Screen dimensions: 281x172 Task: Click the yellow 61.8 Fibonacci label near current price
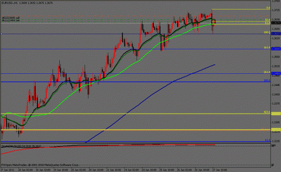[268, 23]
